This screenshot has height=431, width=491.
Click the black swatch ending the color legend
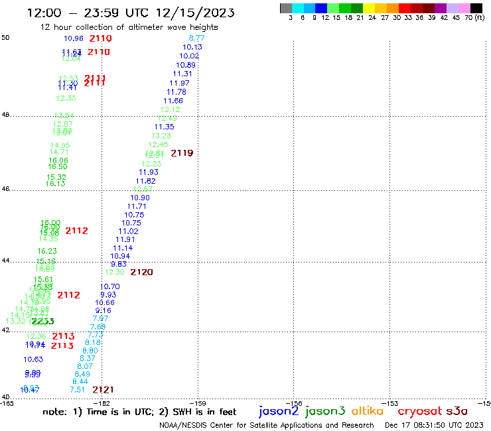click(476, 8)
